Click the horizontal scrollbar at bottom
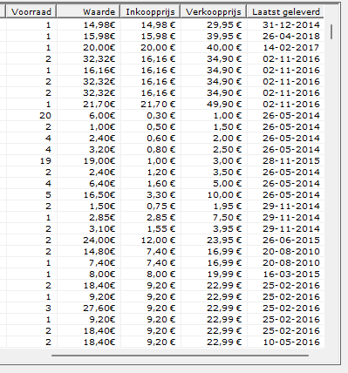The image size is (348, 373). (x=180, y=355)
